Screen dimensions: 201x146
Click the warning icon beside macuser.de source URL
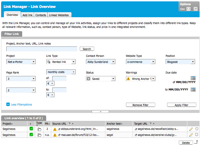55,135
